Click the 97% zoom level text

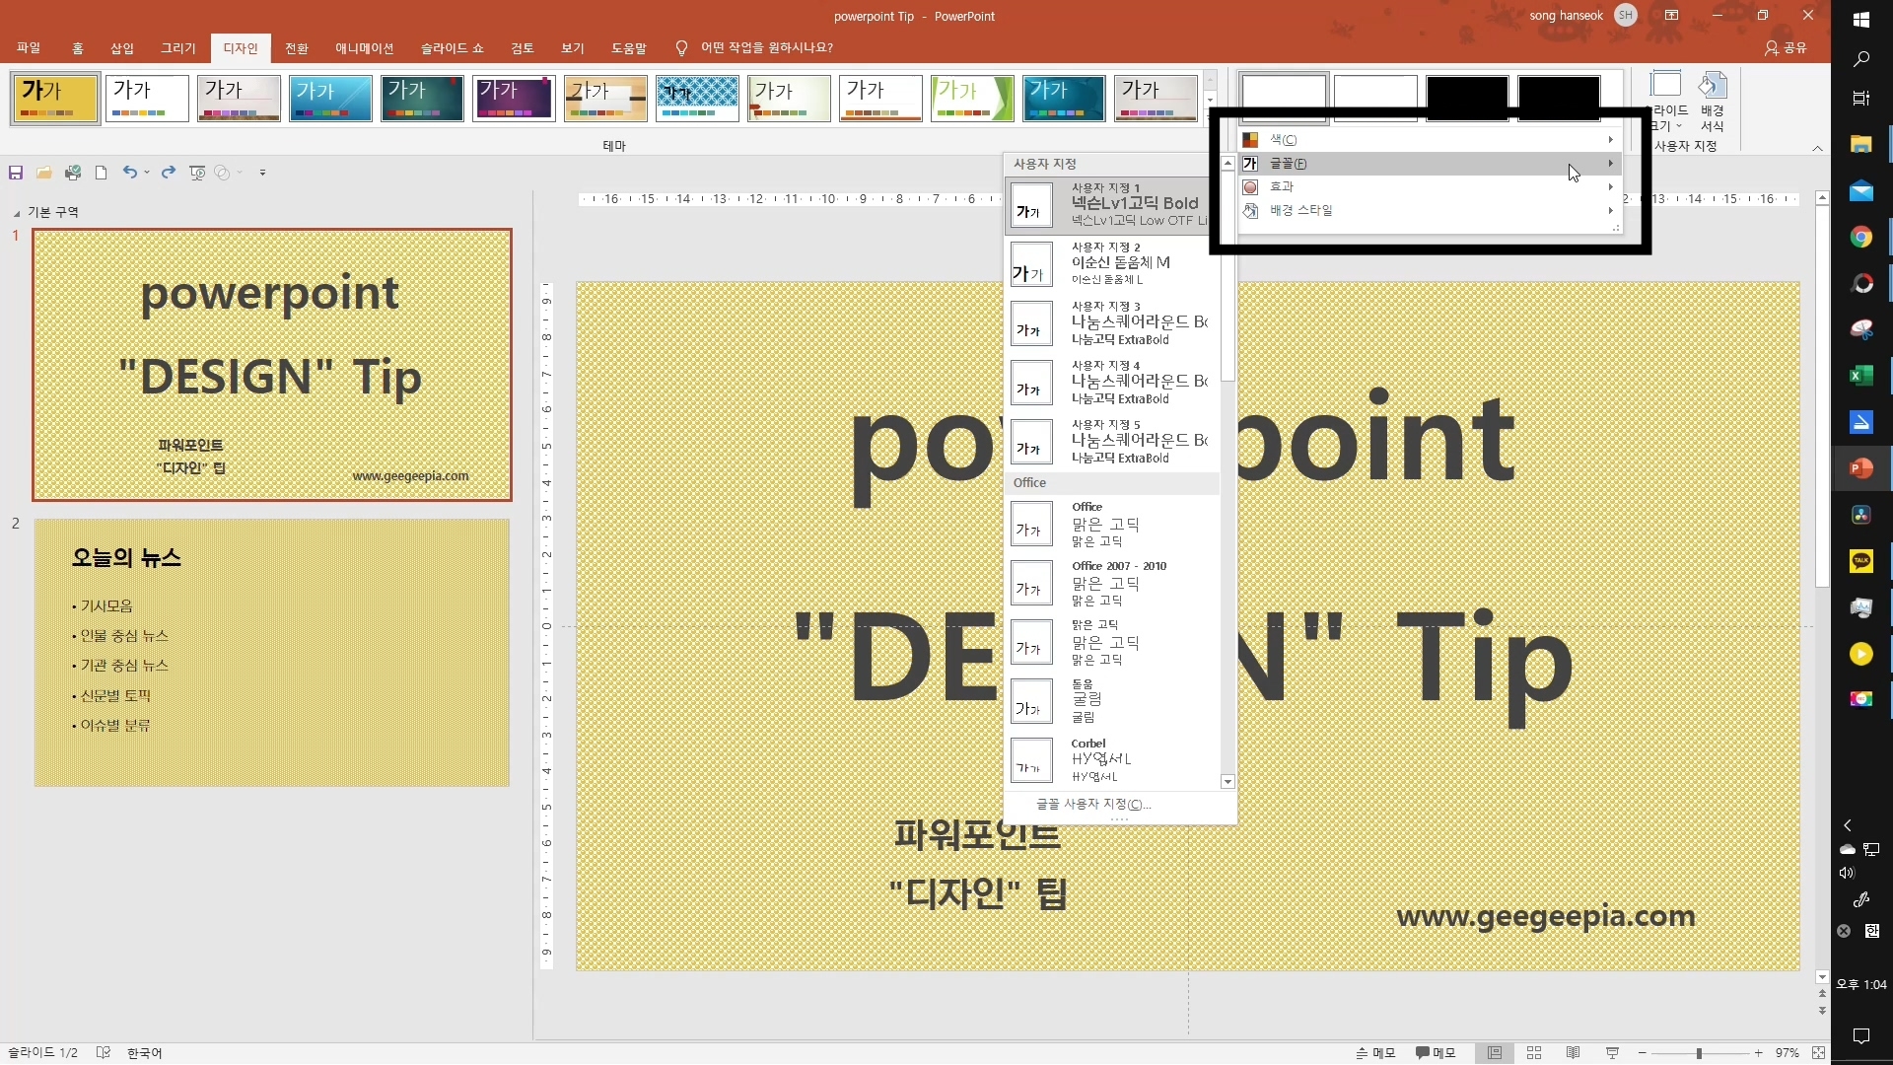click(x=1787, y=1053)
